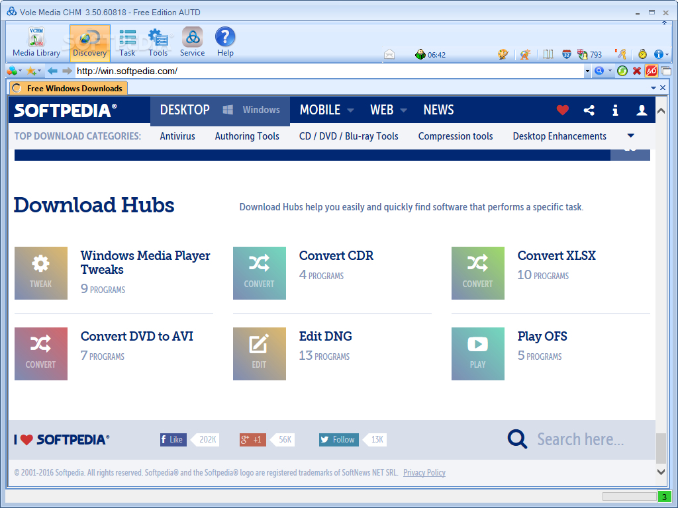Image resolution: width=678 pixels, height=508 pixels.
Task: Click the Twitter Follow button
Action: coord(339,439)
